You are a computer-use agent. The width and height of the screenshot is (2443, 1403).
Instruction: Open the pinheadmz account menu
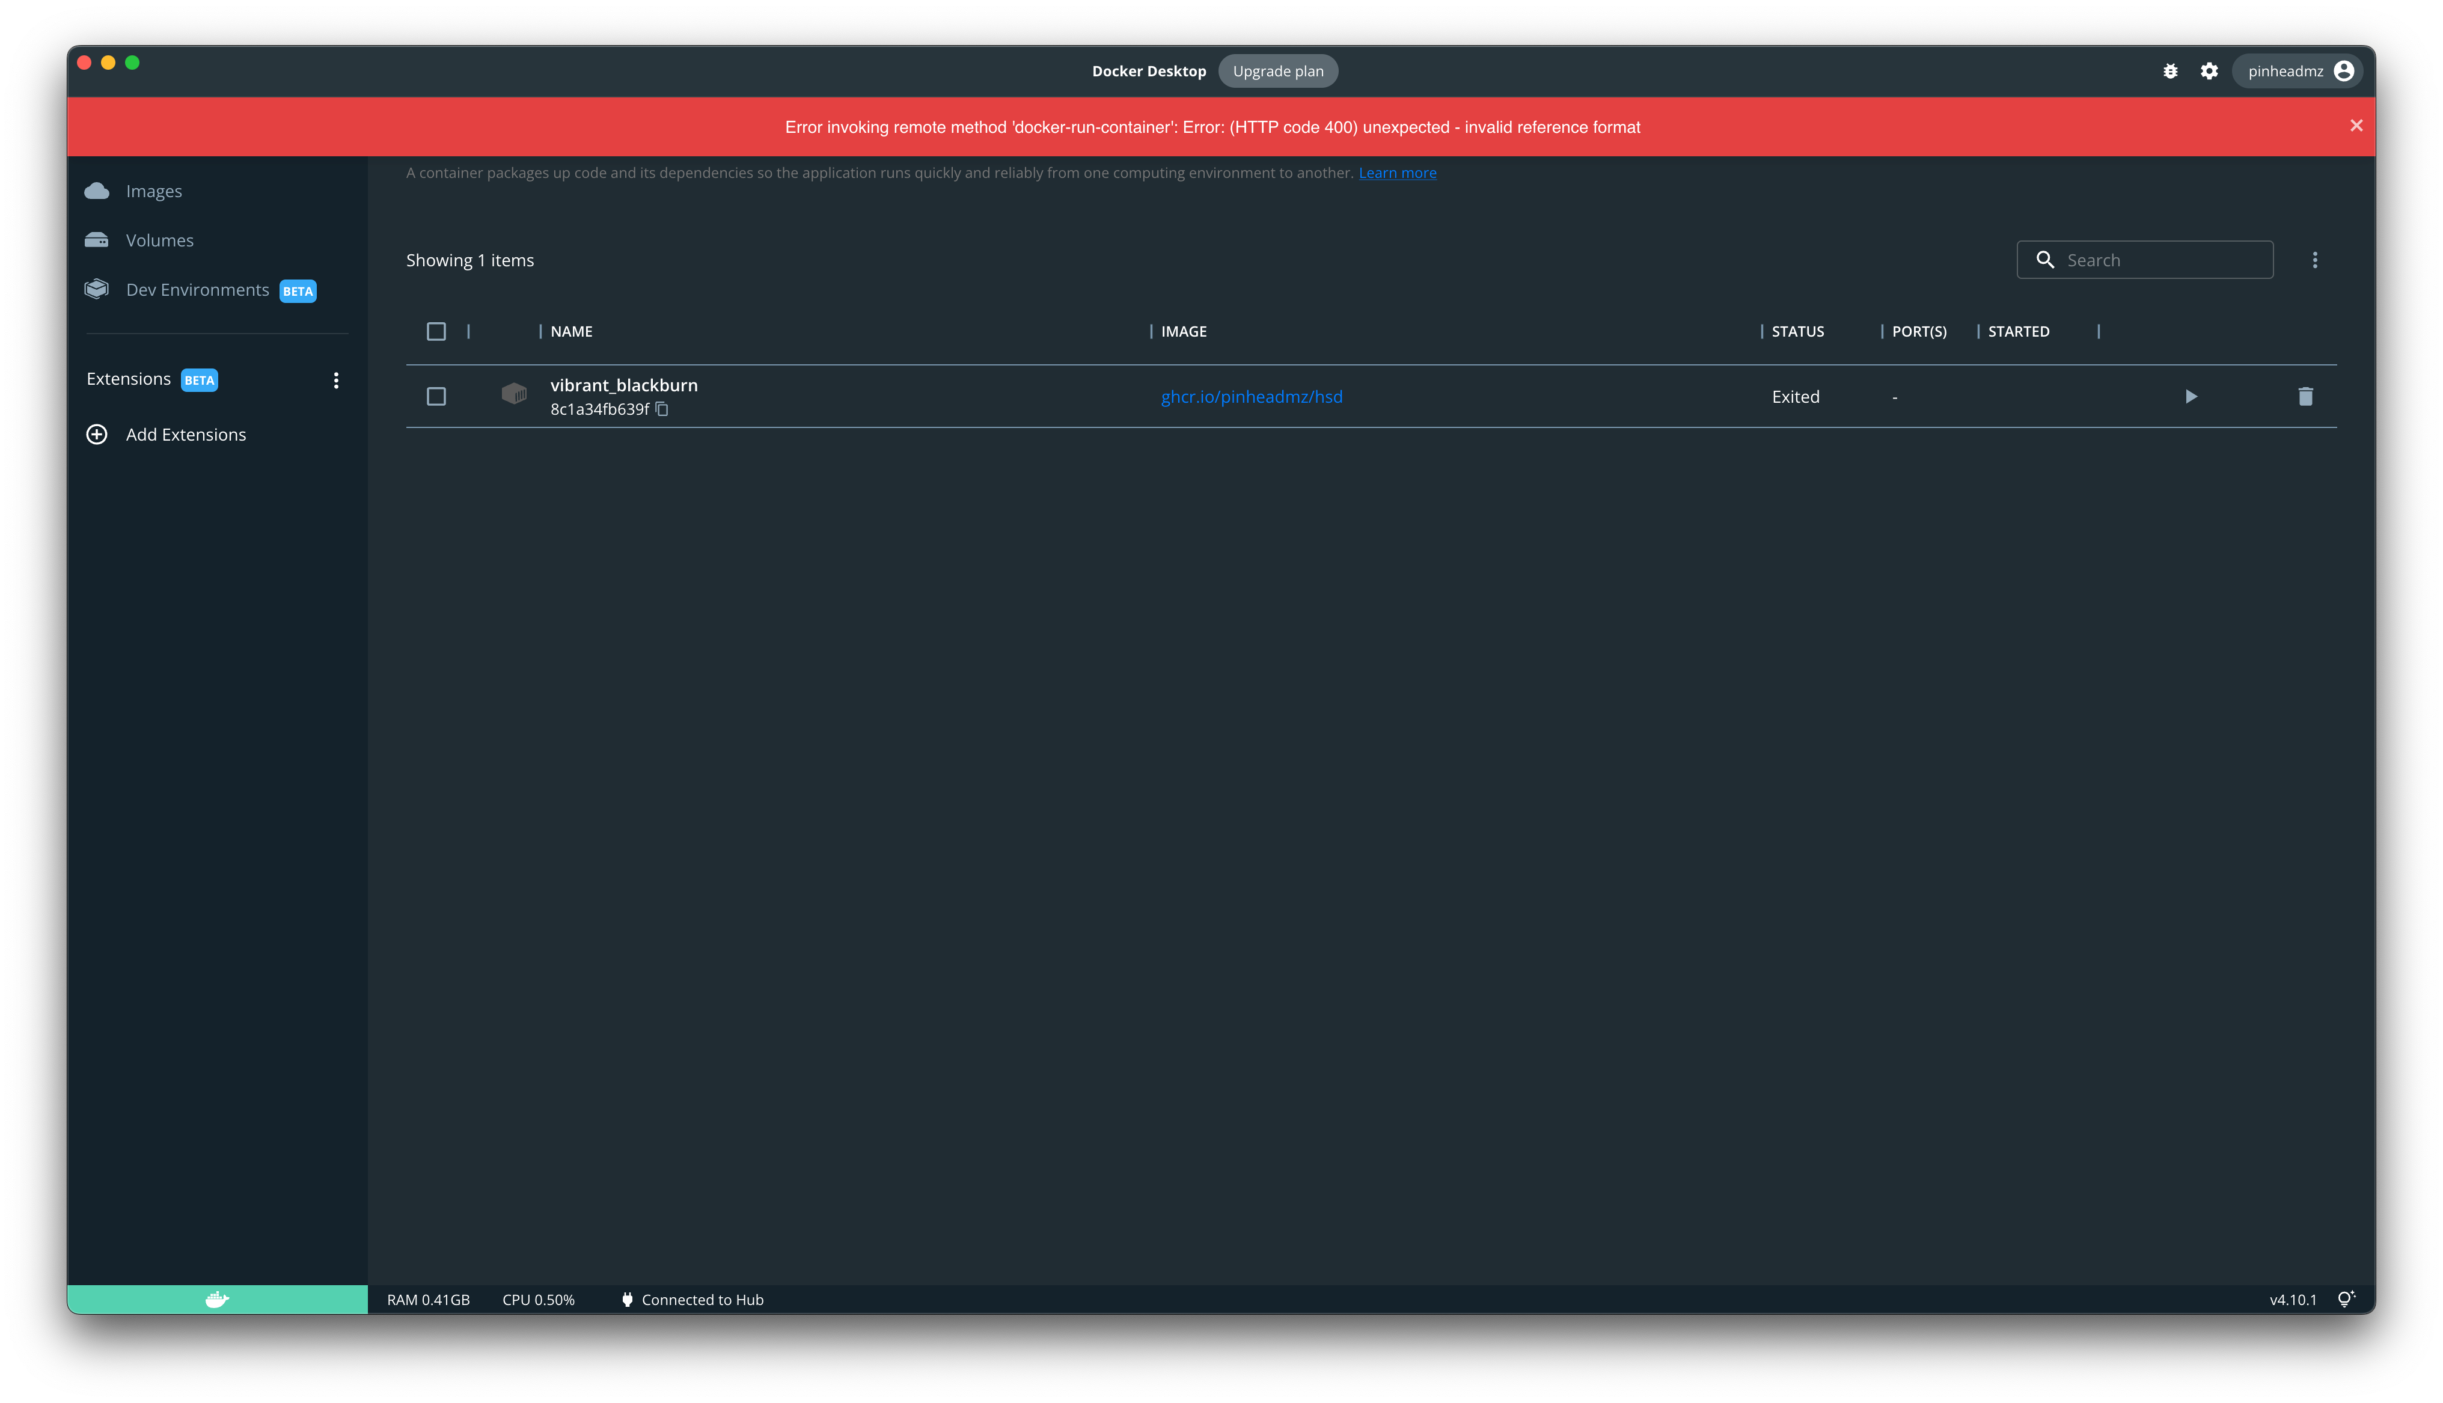(x=2299, y=72)
